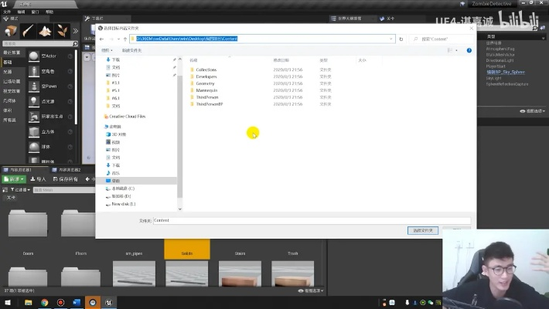Click the Empty Actor sphere icon
This screenshot has height=309, width=549.
click(x=35, y=56)
